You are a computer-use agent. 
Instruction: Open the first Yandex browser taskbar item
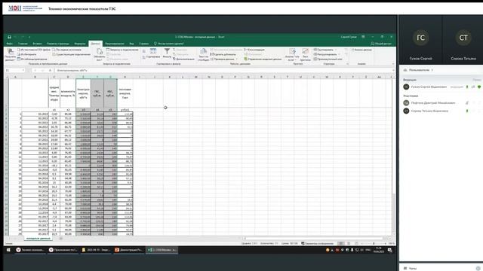pyautogui.click(x=30, y=250)
